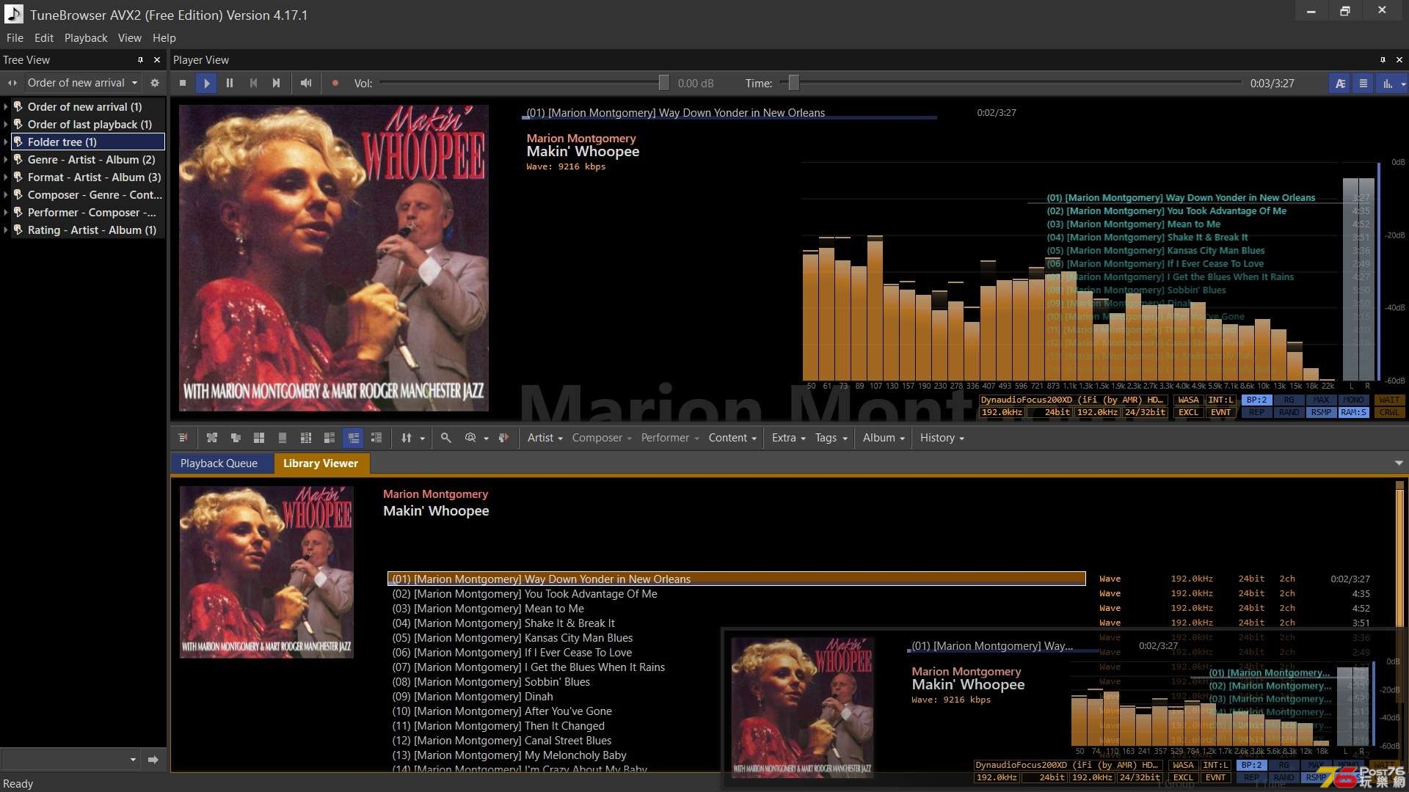Select the indented list view icon

tap(376, 438)
